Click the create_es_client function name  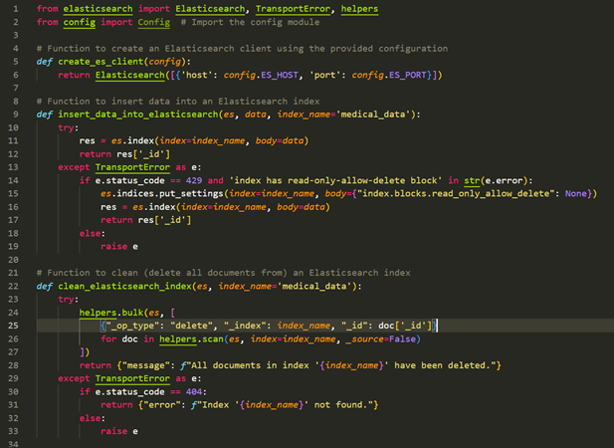[93, 62]
